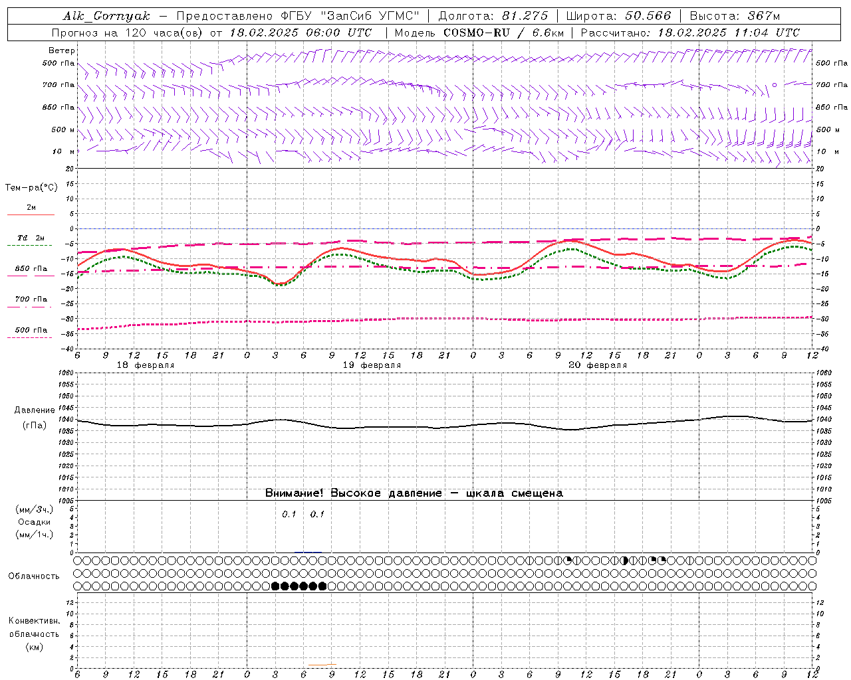851x680 pixels.
Task: Select the date label 19 февраля
Action: click(x=372, y=365)
